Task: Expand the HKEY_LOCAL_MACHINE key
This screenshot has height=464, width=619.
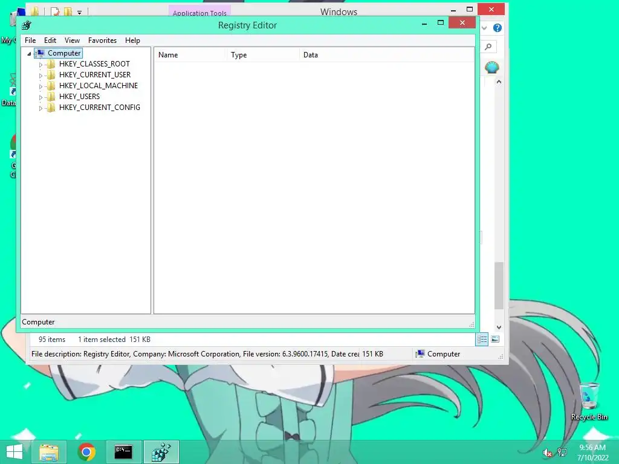Action: pos(41,86)
